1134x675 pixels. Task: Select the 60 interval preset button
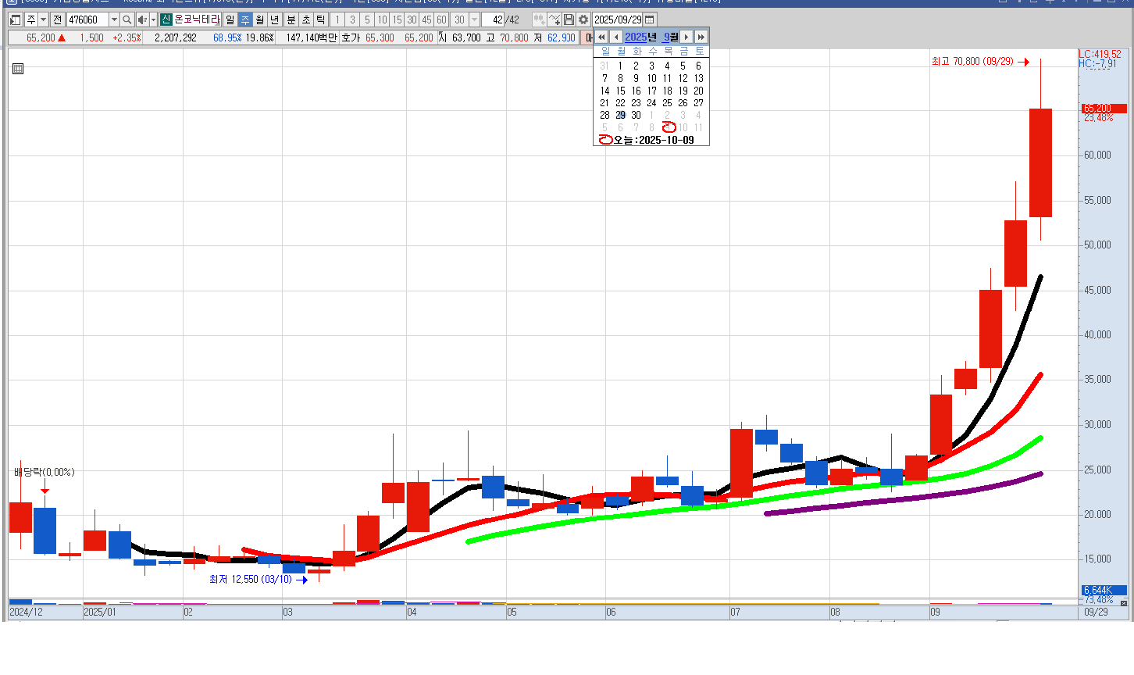441,20
